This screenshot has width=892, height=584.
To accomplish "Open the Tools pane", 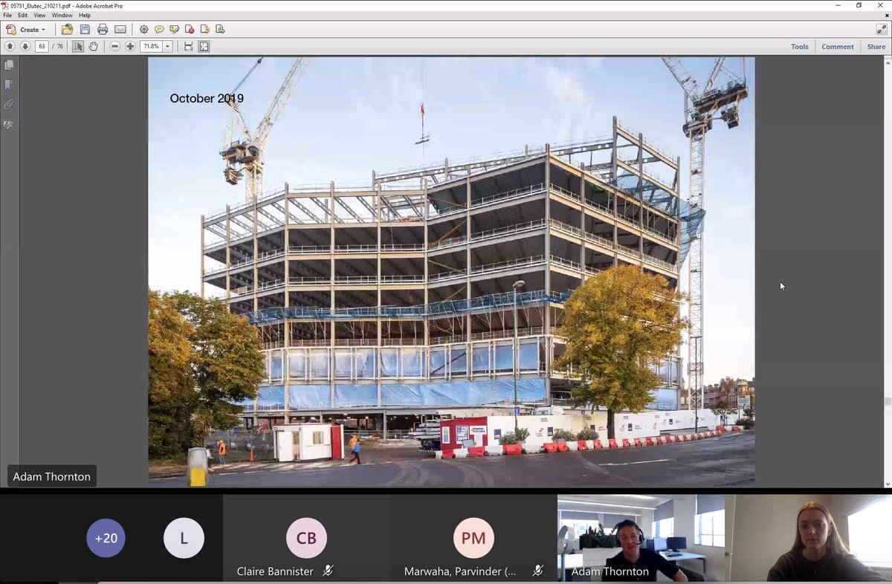I will click(x=800, y=46).
